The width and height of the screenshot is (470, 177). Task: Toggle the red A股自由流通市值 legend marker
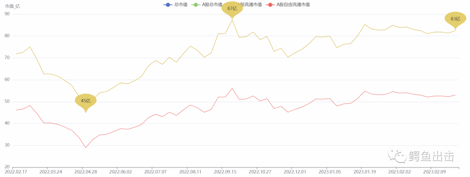[270, 4]
